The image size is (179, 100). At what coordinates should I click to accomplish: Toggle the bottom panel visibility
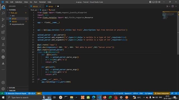pyautogui.click(x=154, y=2)
